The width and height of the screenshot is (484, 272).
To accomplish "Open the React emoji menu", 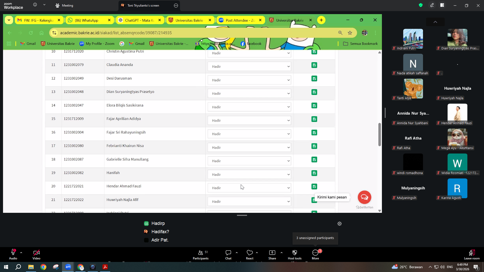I will (250, 255).
